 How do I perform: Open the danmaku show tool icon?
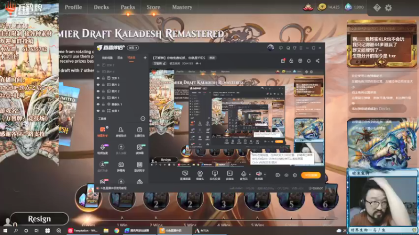click(x=121, y=167)
